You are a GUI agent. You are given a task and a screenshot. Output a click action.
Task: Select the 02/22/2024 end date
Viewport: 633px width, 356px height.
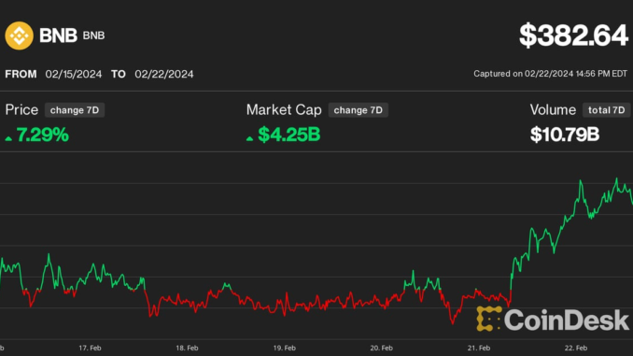click(164, 74)
